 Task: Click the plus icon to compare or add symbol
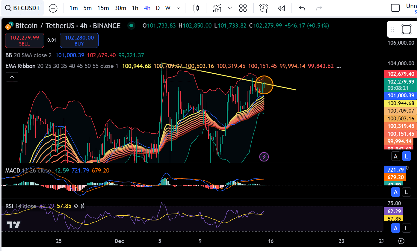[x=53, y=8]
